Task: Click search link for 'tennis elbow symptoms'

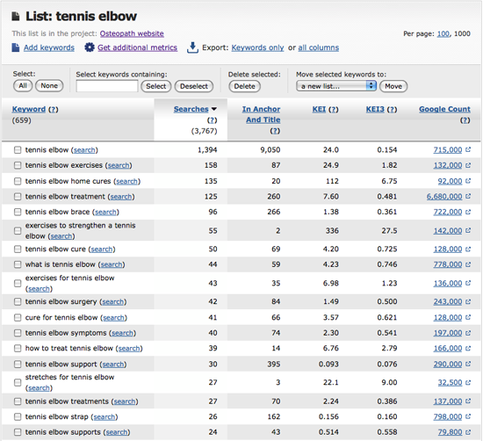Action: (x=122, y=333)
